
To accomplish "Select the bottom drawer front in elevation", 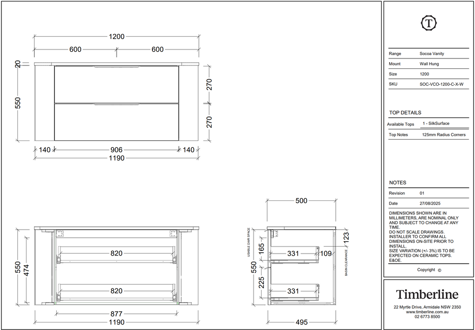I will [117, 122].
